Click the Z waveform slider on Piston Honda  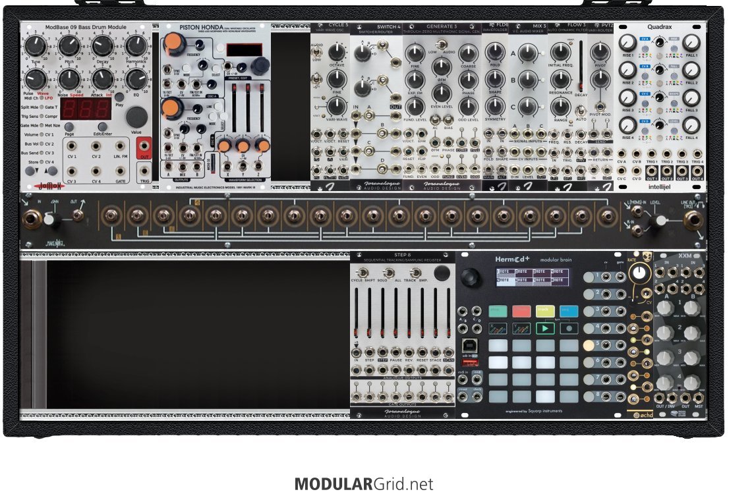click(262, 109)
